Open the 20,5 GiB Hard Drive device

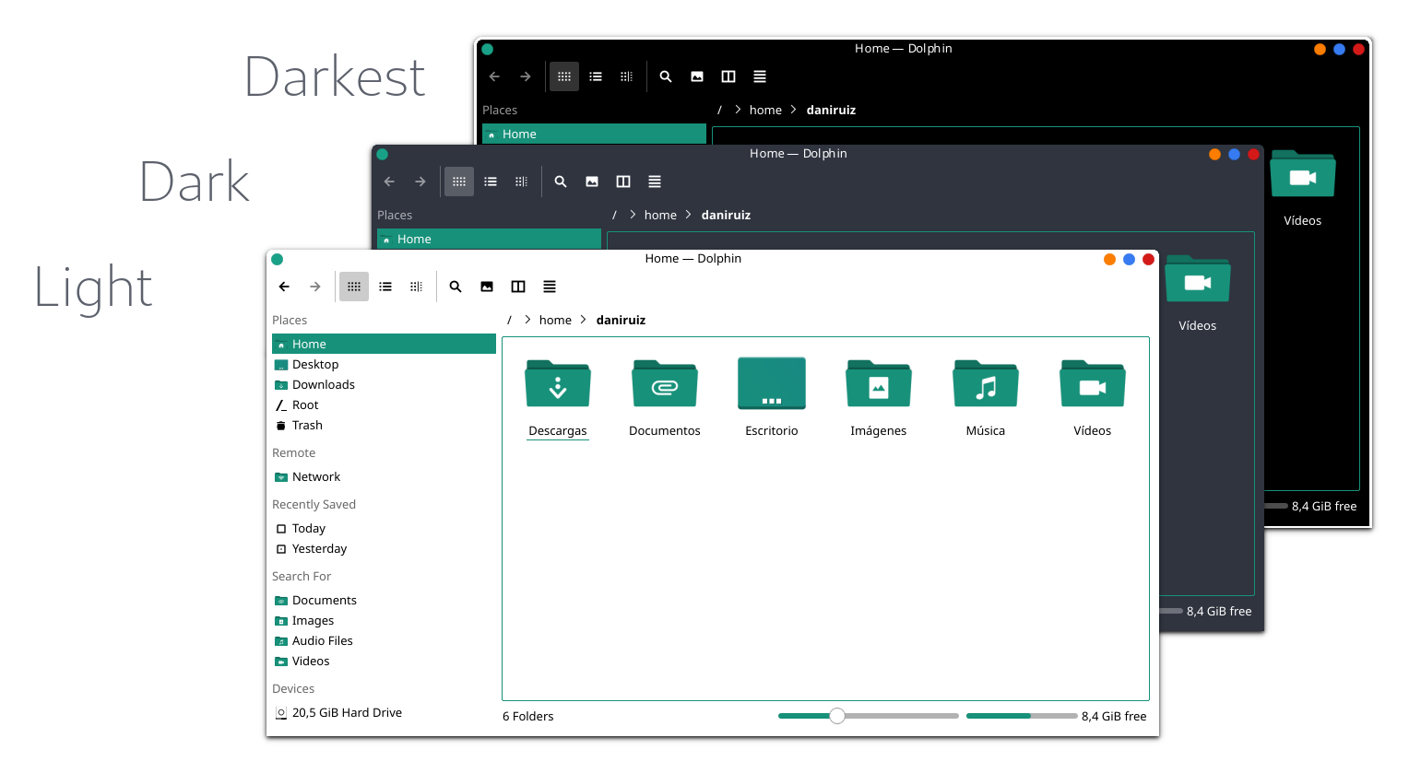(x=384, y=712)
